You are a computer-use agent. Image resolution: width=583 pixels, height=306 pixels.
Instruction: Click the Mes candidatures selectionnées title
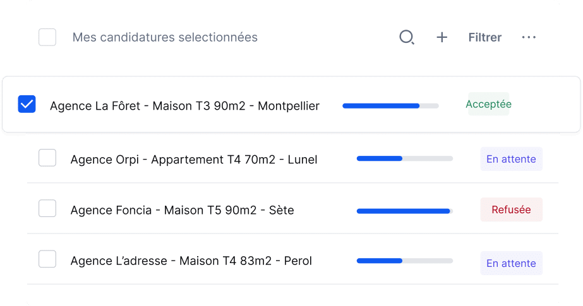tap(165, 38)
